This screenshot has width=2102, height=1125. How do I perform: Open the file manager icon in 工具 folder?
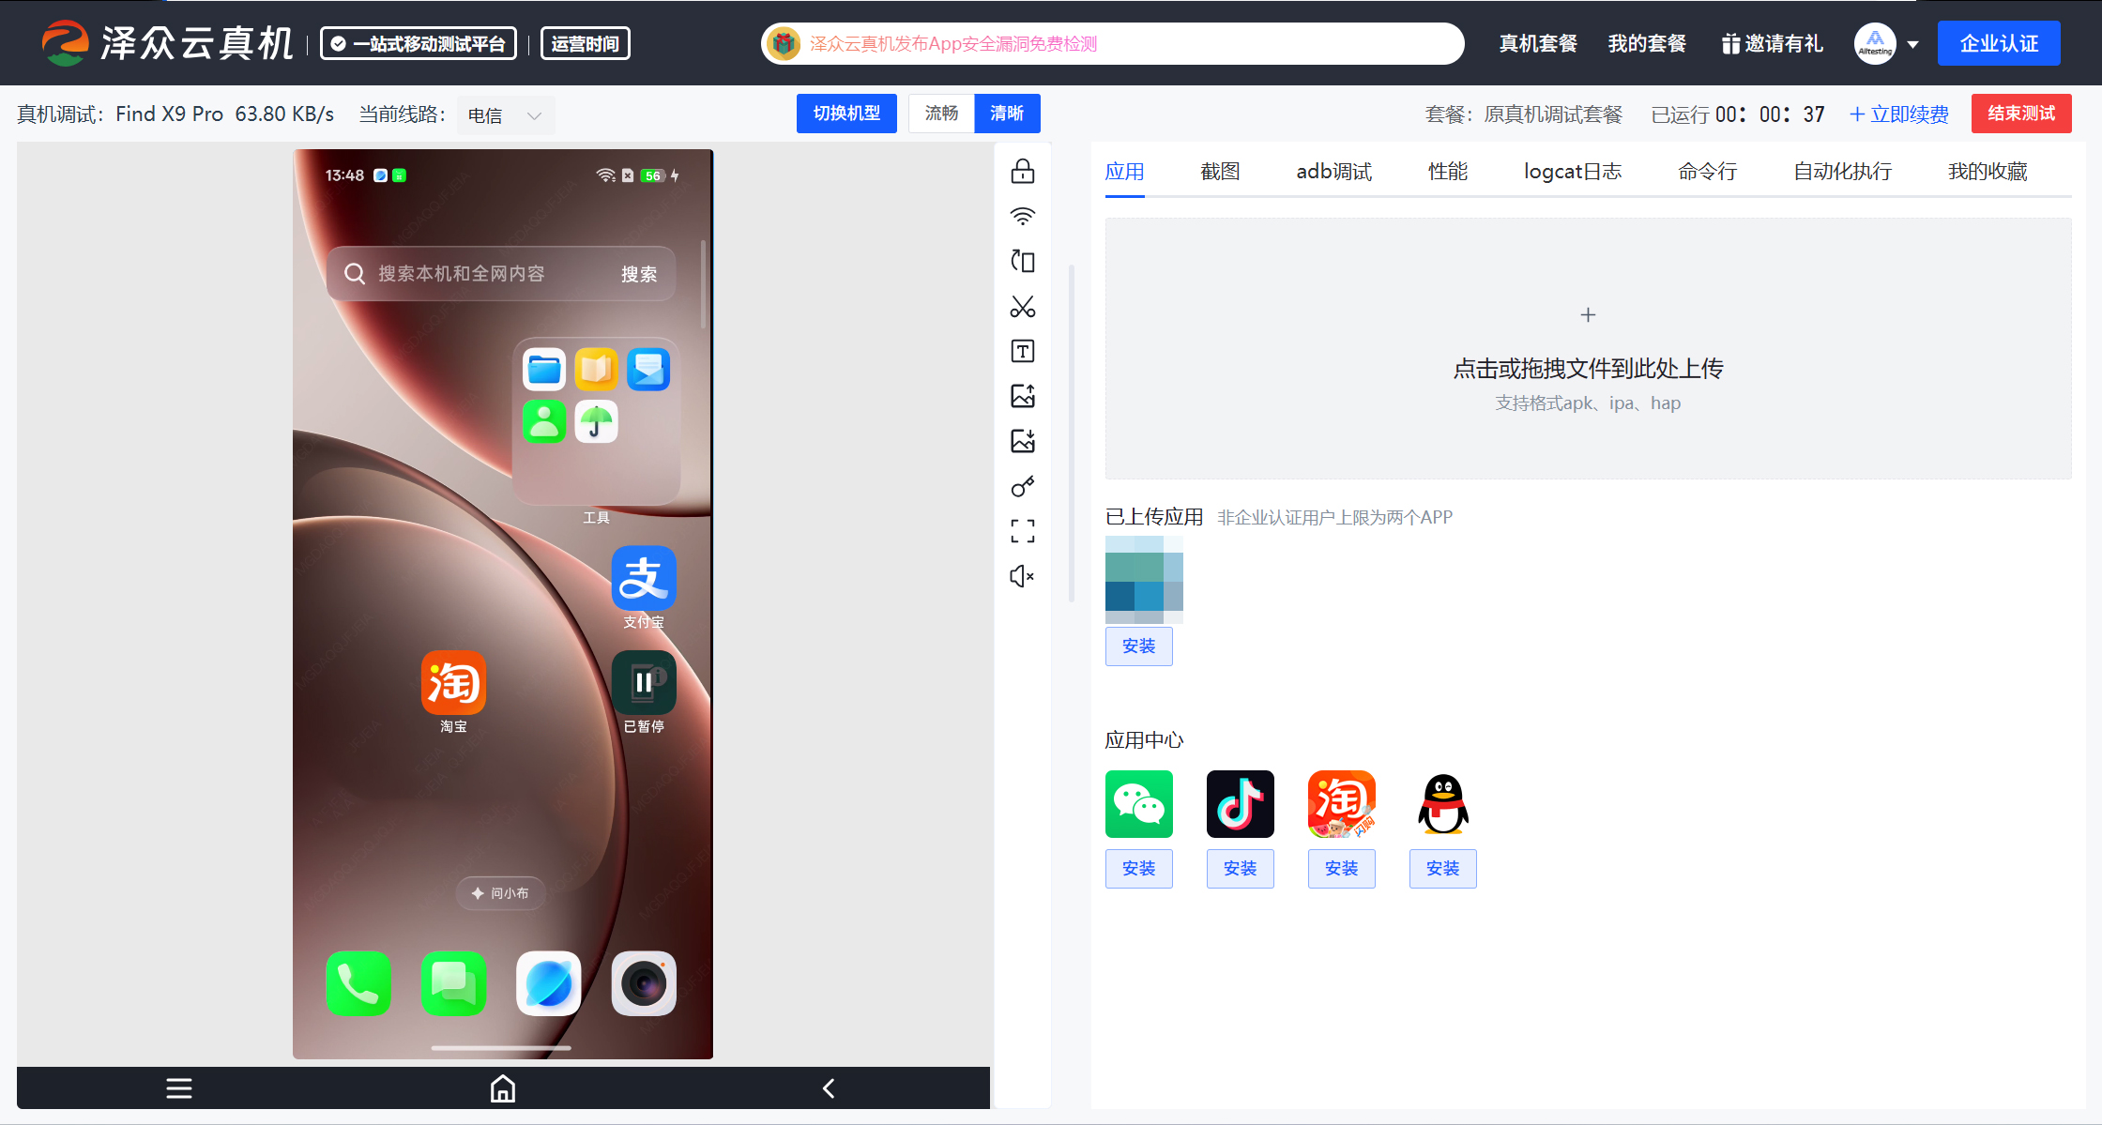(x=544, y=370)
